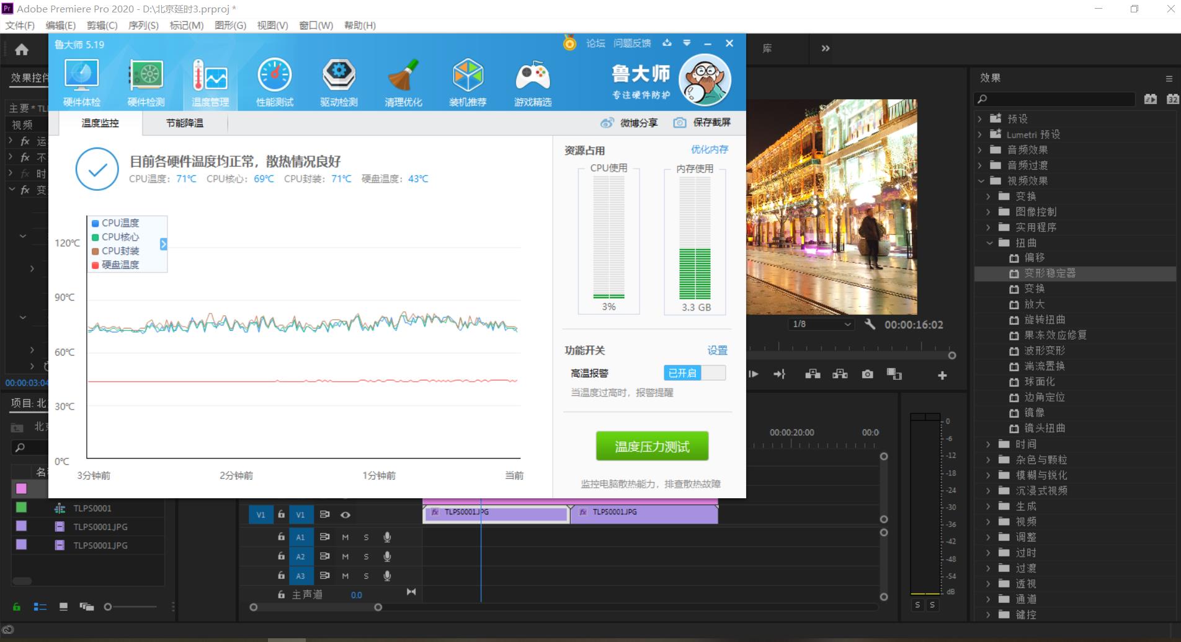The image size is (1181, 642).
Task: Click the effects panel search field
Action: point(1055,99)
